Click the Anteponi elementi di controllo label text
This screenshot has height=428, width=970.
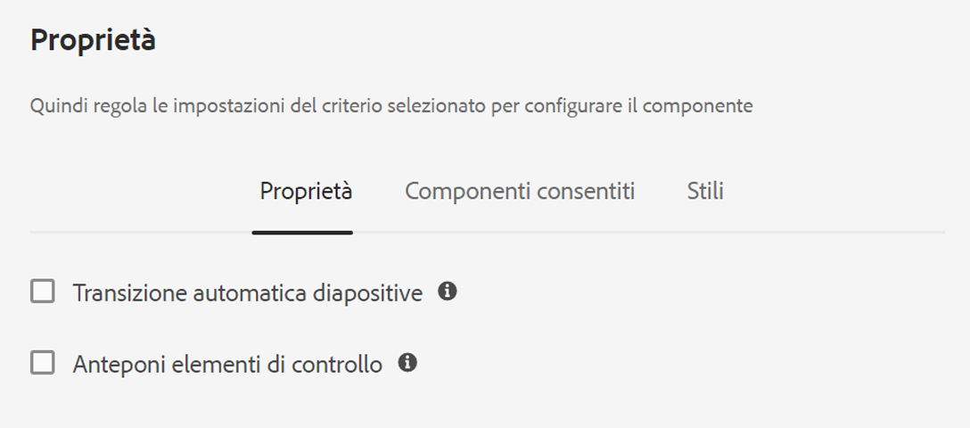(227, 365)
